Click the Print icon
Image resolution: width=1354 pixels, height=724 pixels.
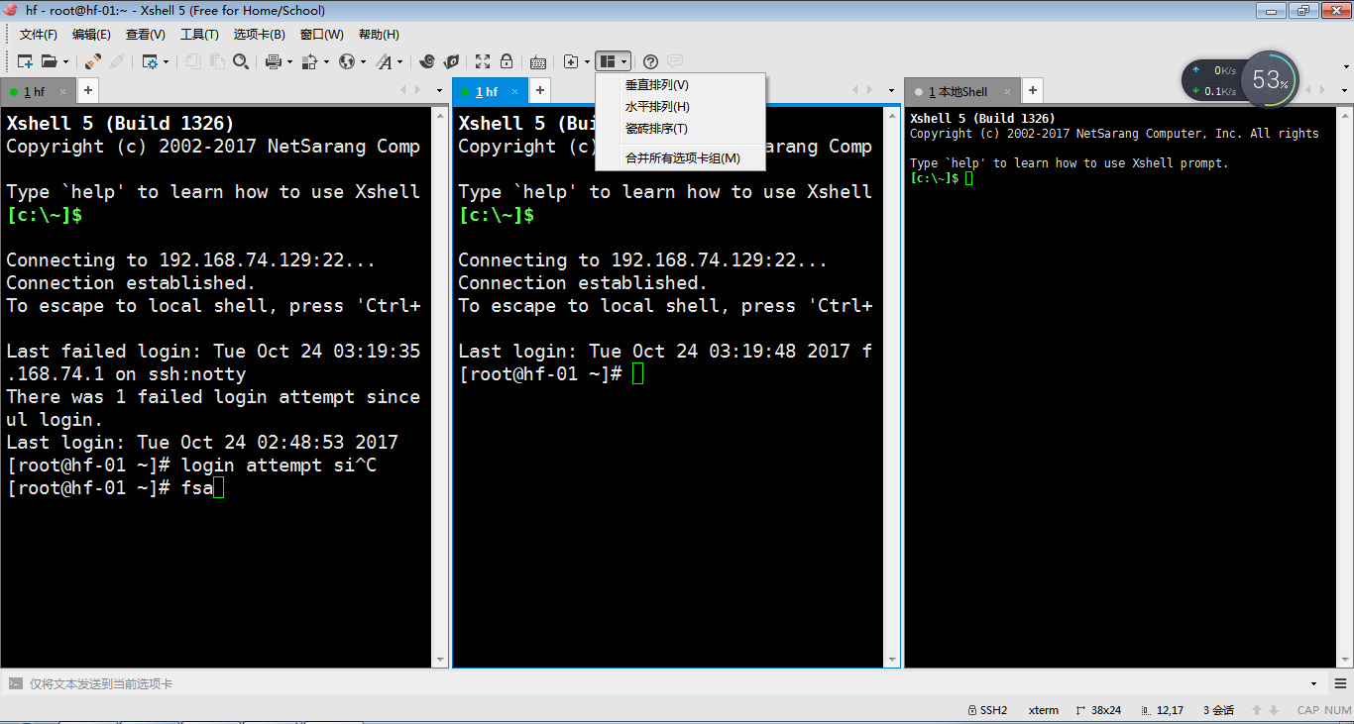click(x=274, y=61)
